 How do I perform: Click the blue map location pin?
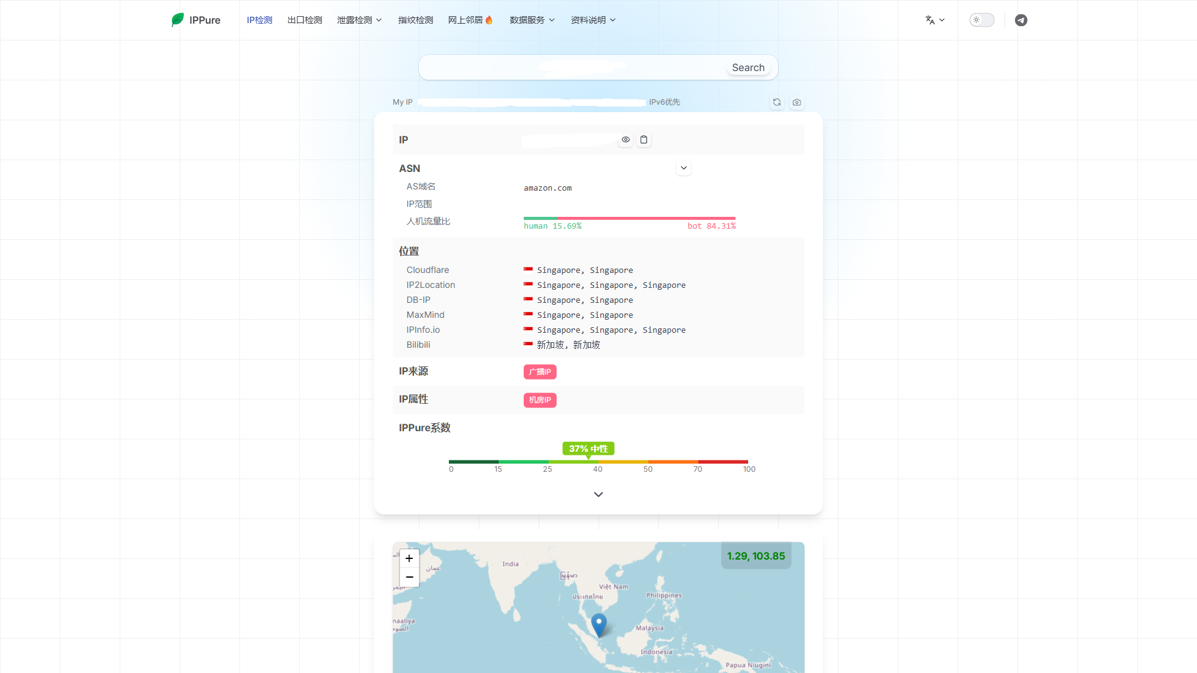pos(598,624)
